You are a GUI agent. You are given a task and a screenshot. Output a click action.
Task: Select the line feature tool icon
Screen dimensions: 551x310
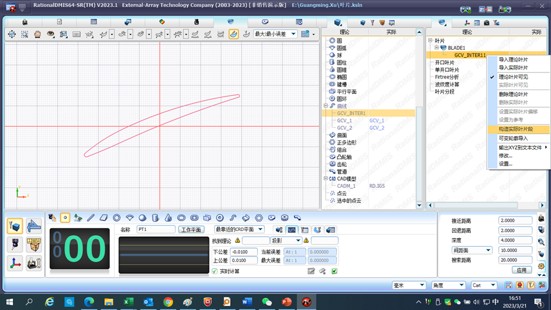click(x=91, y=218)
